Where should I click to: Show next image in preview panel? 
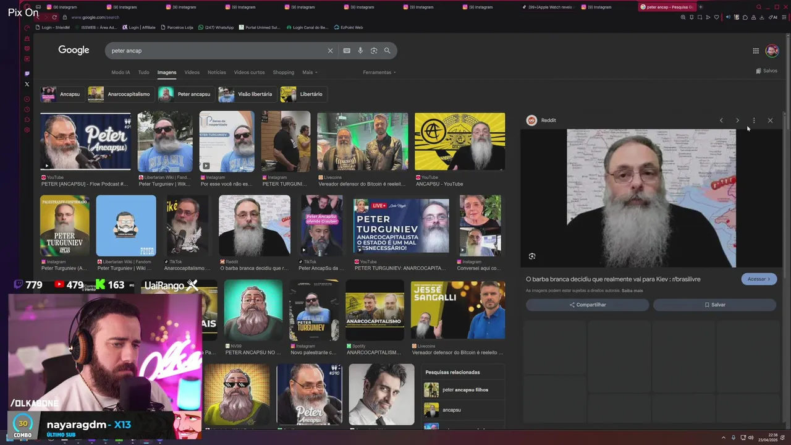737,121
